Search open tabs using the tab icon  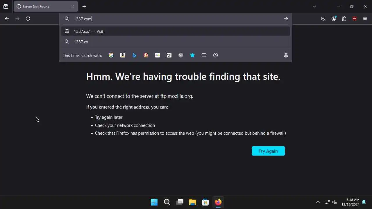tap(204, 55)
